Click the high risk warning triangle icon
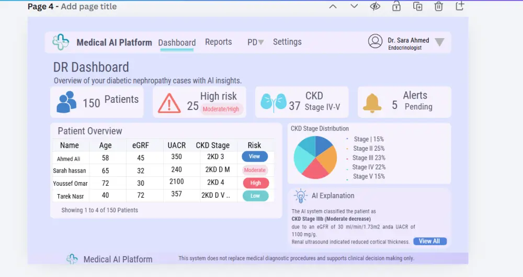Image resolution: width=523 pixels, height=277 pixels. (x=169, y=103)
